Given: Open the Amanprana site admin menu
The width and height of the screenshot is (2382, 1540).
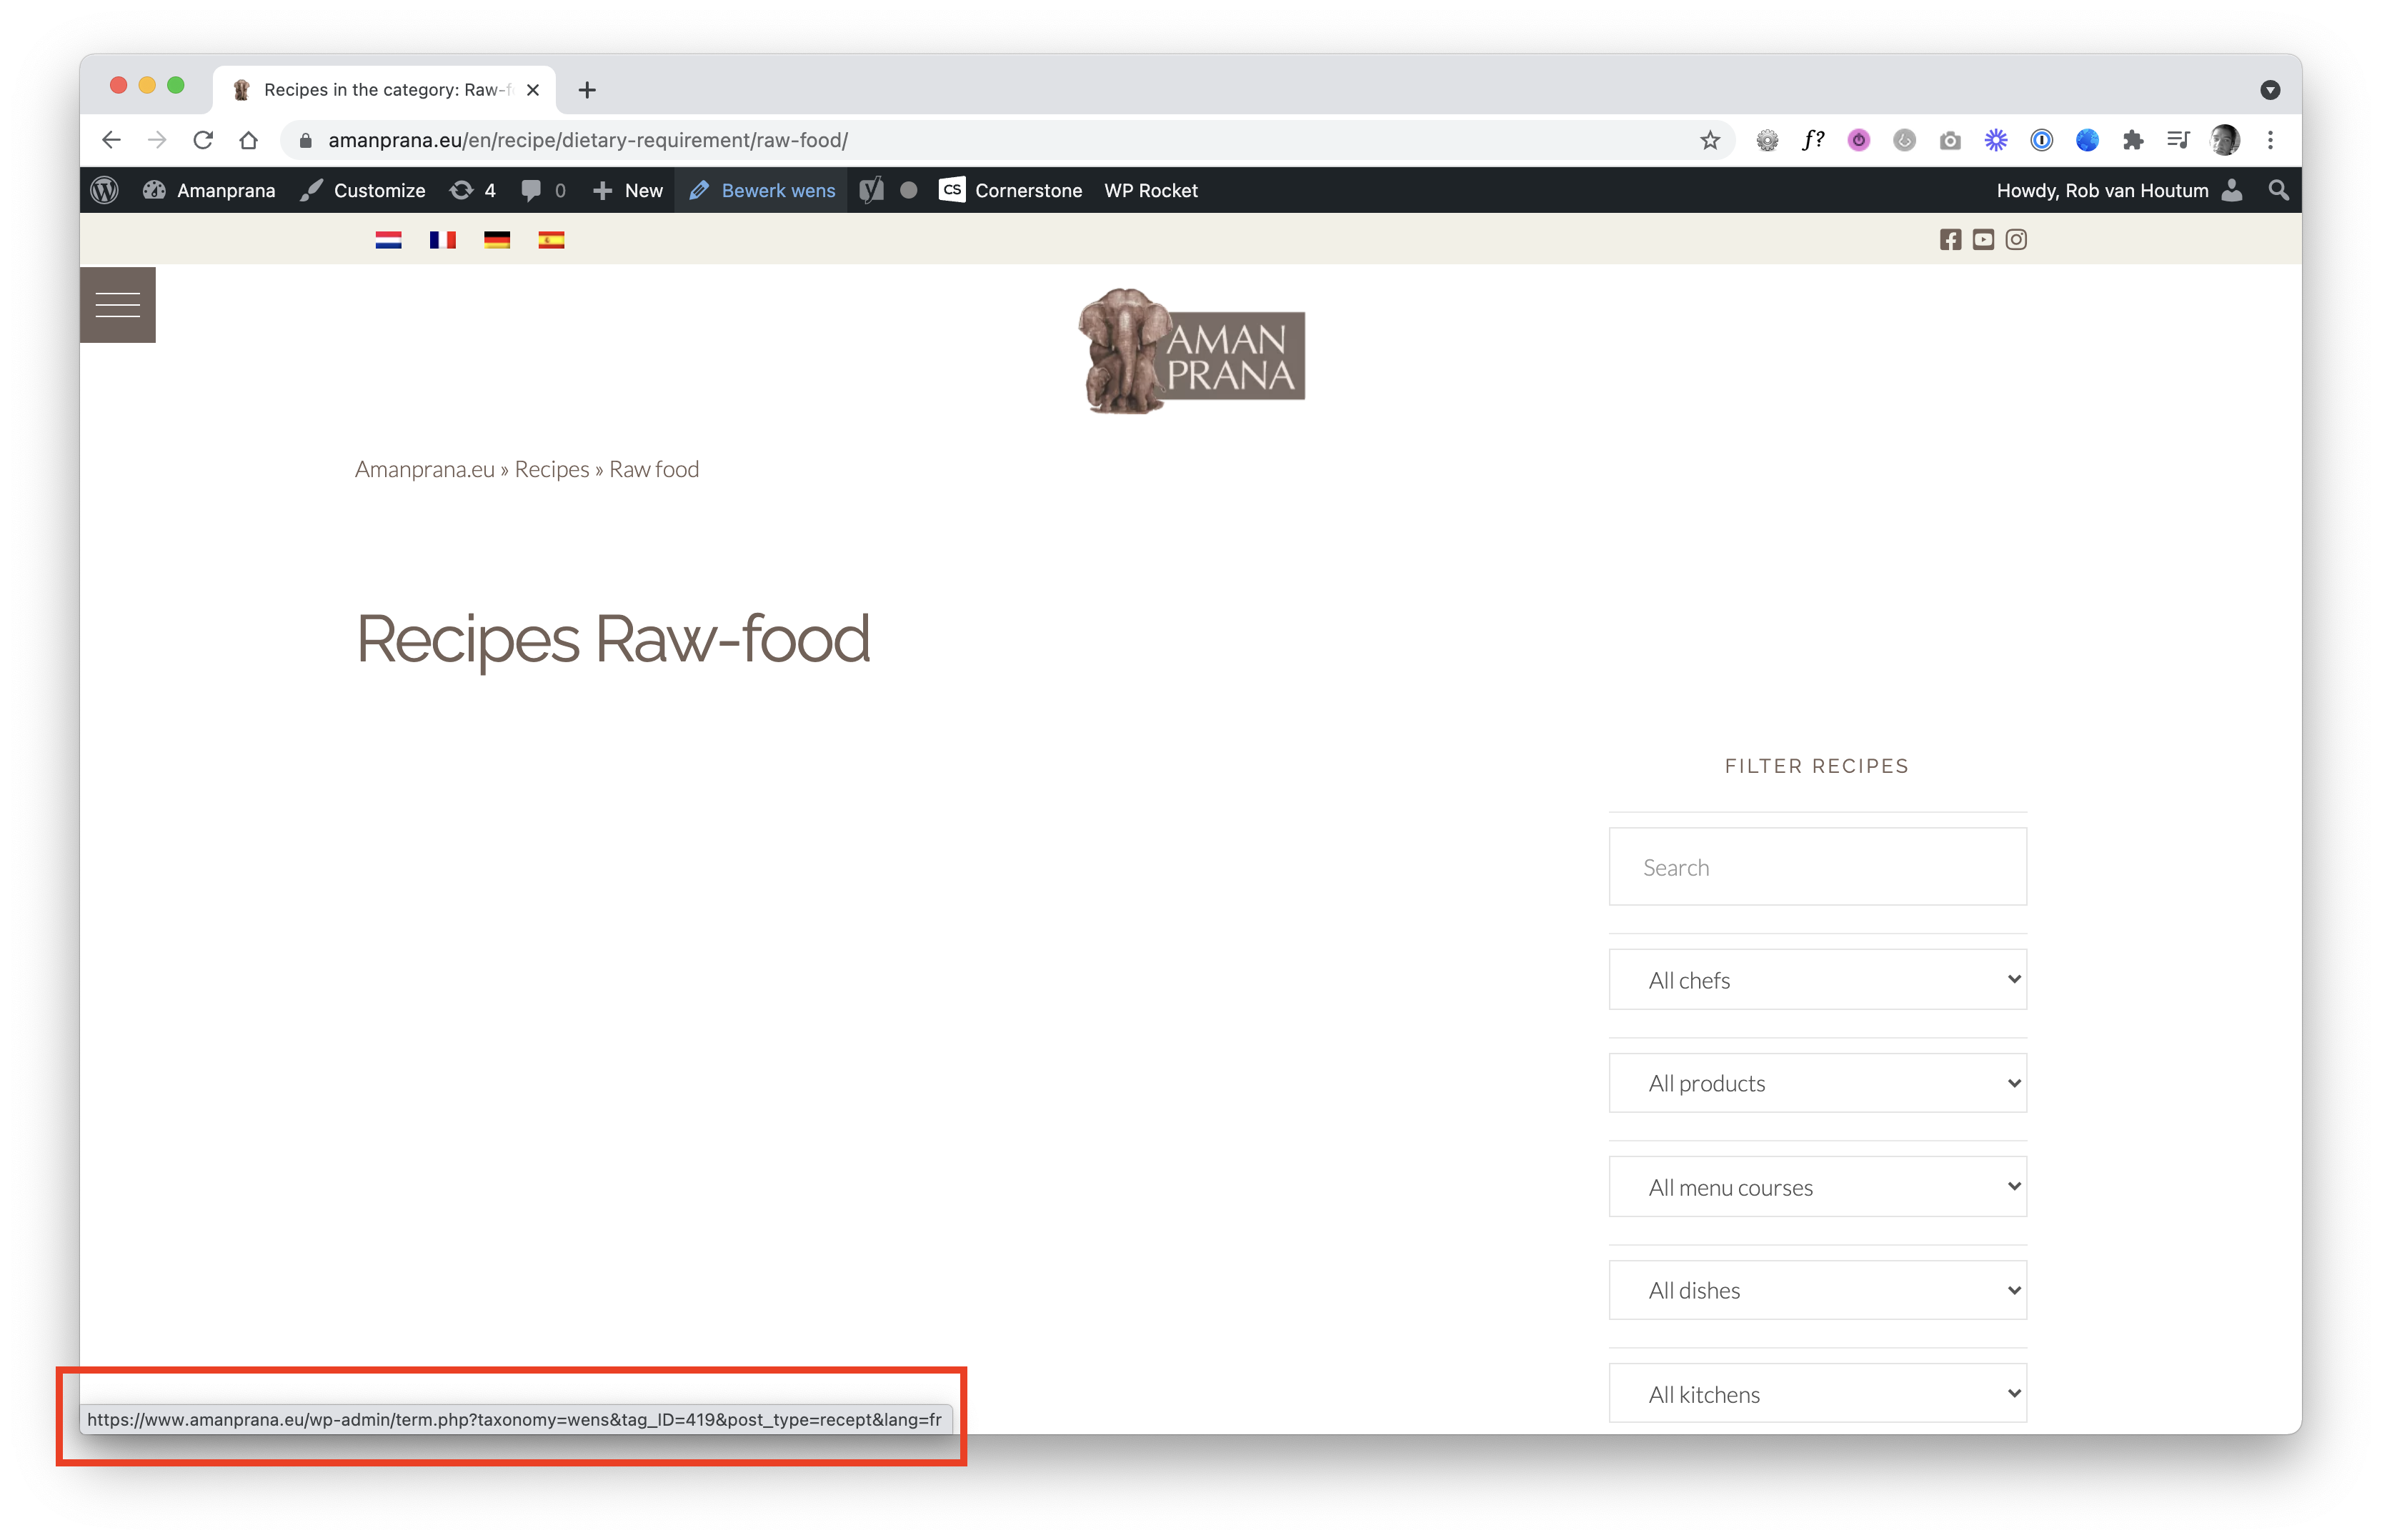Looking at the screenshot, I should point(209,190).
